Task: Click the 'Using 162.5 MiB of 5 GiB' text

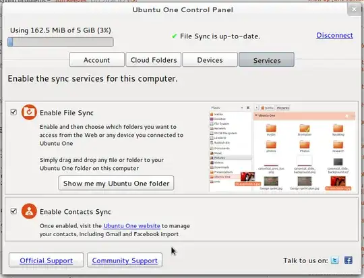Action: pyautogui.click(x=61, y=30)
